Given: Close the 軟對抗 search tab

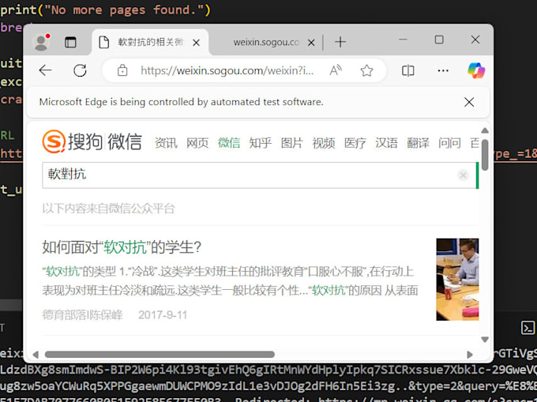Looking at the screenshot, I should coord(196,43).
